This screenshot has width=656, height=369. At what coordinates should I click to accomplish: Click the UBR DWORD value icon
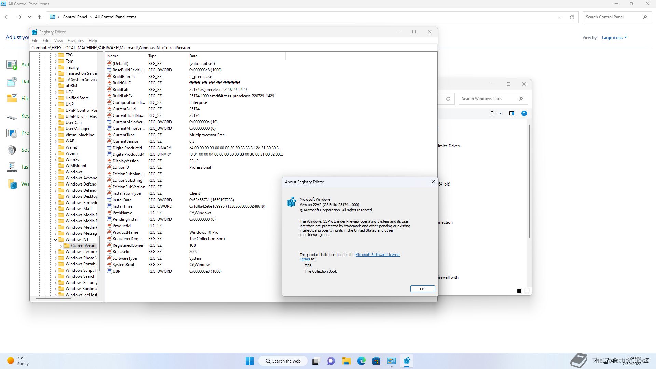[109, 271]
